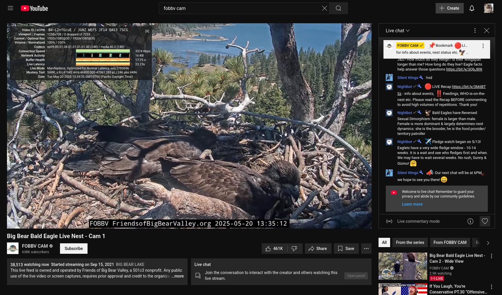502x295 pixels.
Task: Save the video to a playlist
Action: [346, 248]
